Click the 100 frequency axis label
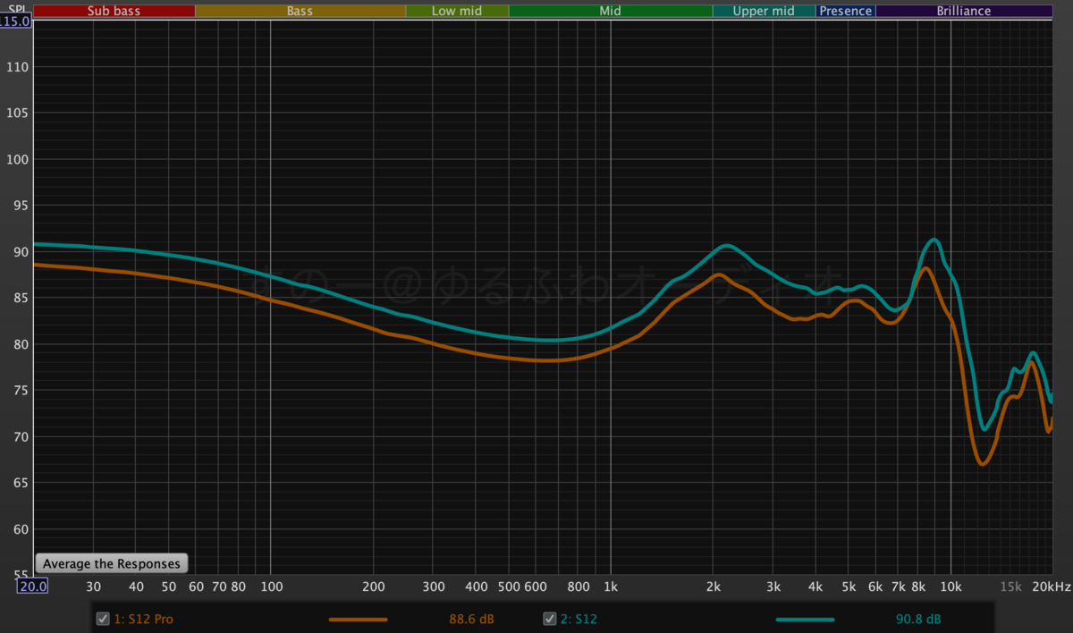This screenshot has width=1073, height=633. point(271,587)
